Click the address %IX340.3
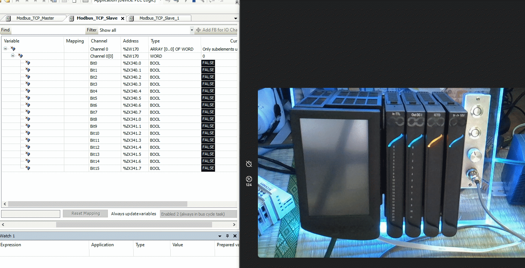525x268 pixels. pos(132,84)
